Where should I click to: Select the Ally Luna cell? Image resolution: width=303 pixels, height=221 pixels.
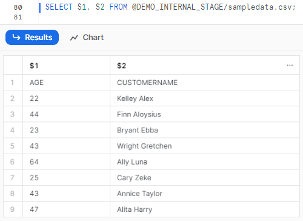[x=205, y=162]
